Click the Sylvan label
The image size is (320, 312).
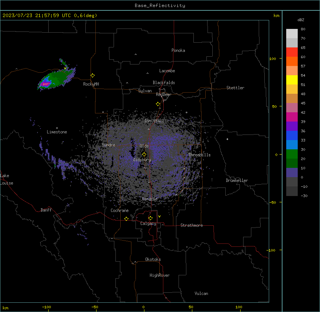click(x=145, y=91)
